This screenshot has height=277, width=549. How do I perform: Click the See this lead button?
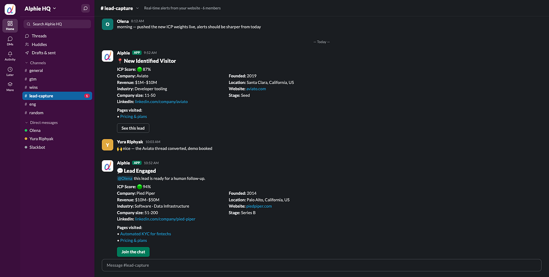coord(133,128)
